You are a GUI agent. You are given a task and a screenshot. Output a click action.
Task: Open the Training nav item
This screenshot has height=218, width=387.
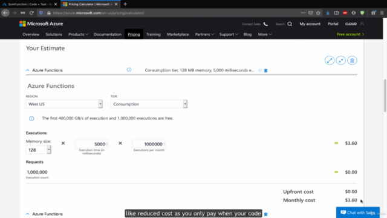pos(153,35)
